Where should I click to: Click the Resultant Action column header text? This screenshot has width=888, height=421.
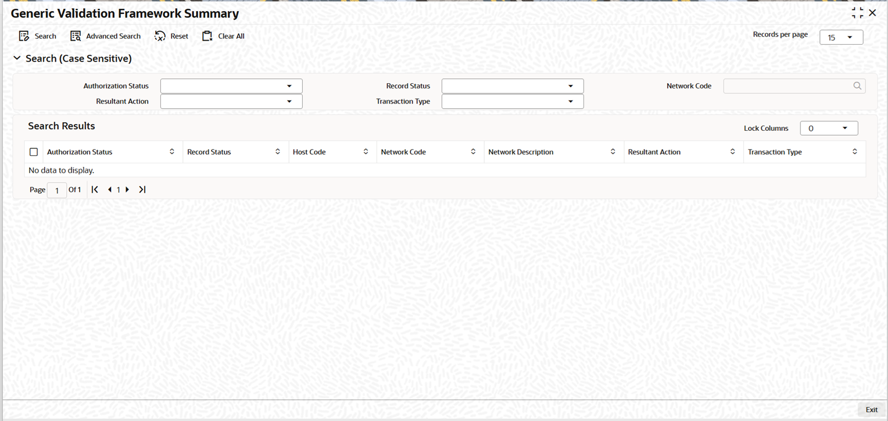pyautogui.click(x=654, y=152)
